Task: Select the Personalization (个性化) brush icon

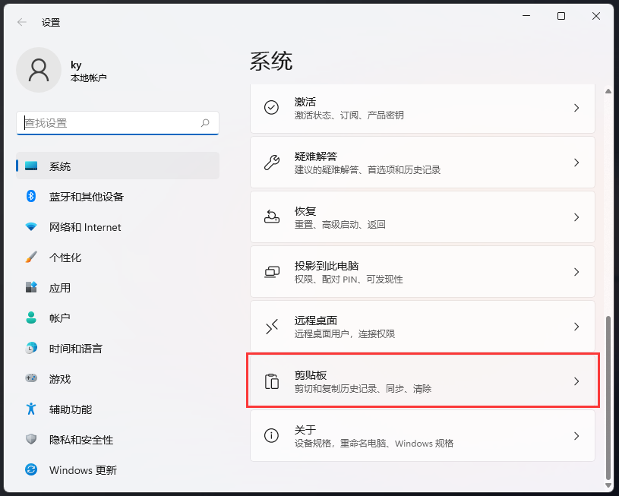Action: click(30, 257)
